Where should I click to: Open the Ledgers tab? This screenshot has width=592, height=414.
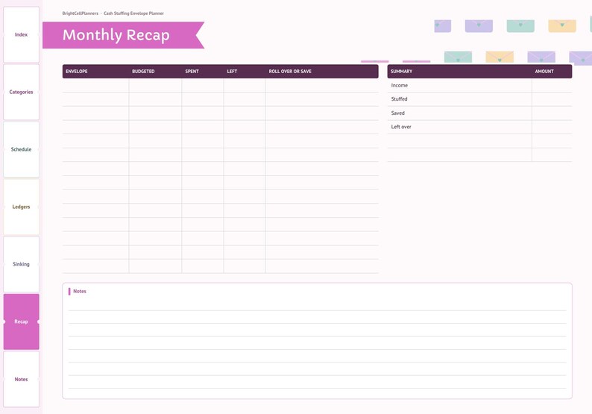(x=21, y=207)
